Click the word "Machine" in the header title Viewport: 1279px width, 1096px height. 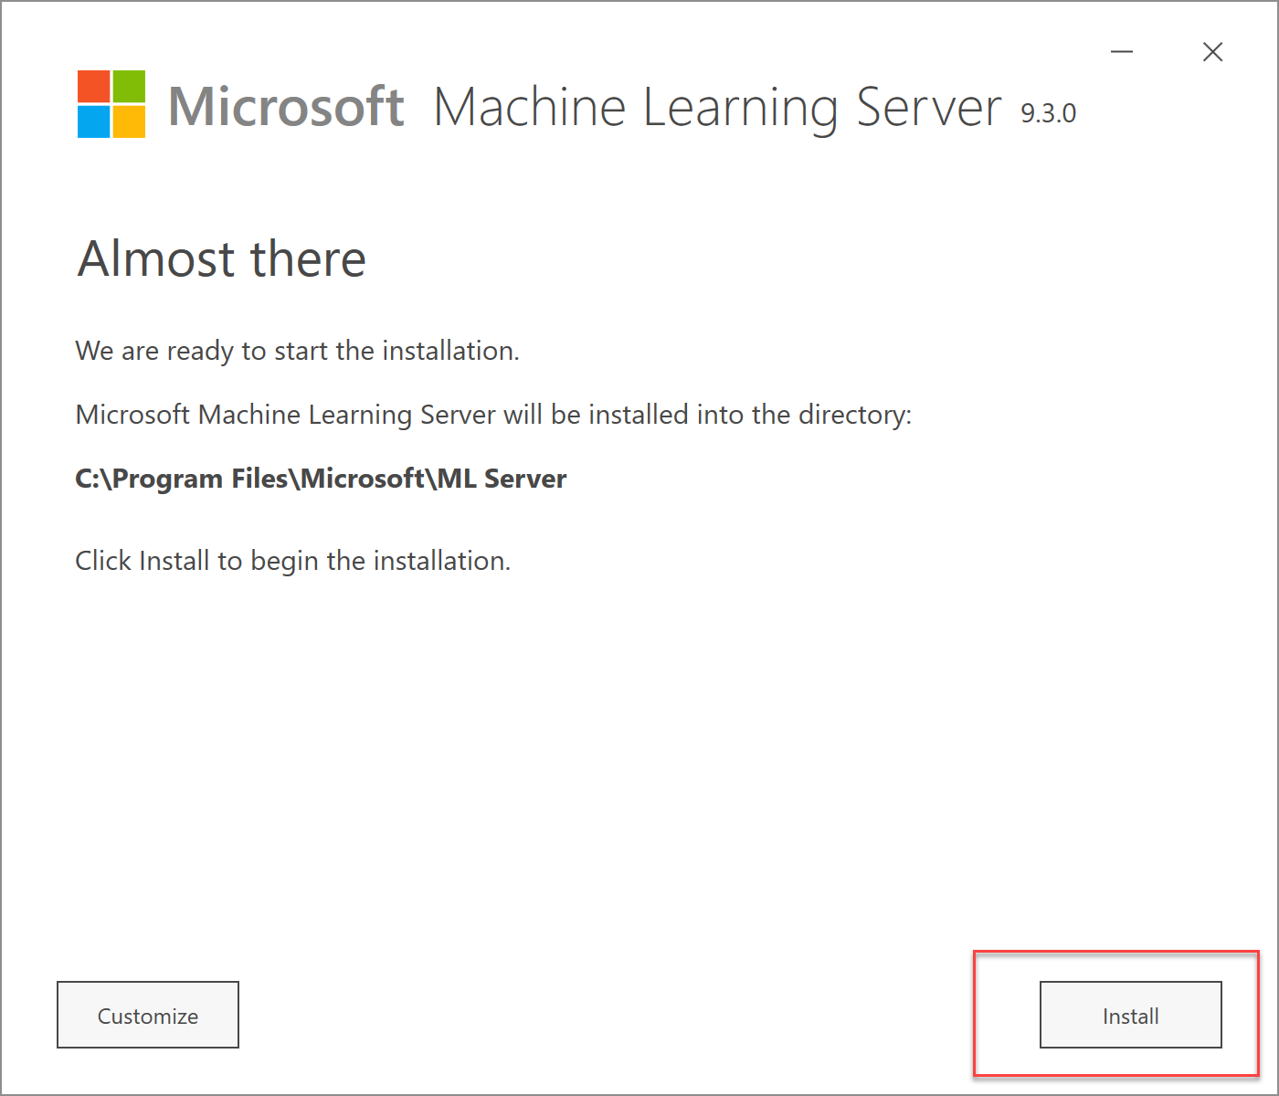click(530, 107)
